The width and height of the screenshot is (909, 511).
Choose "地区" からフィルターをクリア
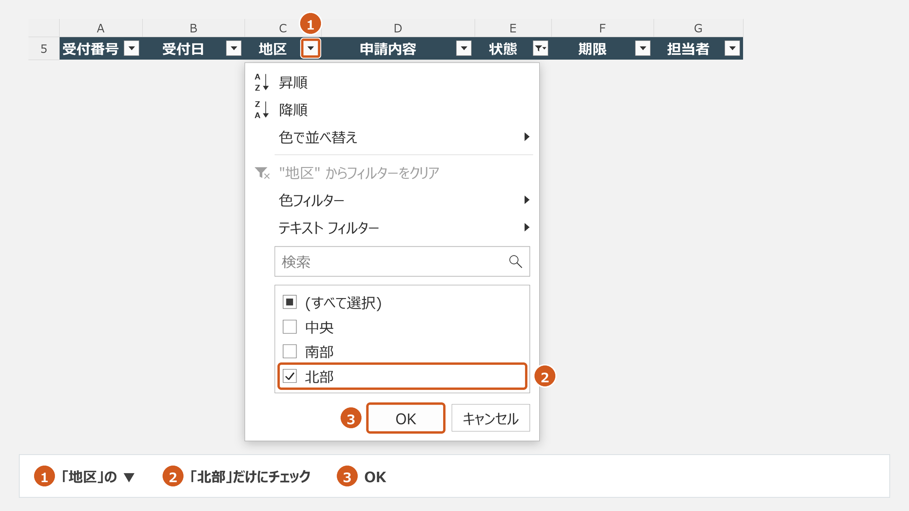click(x=392, y=173)
